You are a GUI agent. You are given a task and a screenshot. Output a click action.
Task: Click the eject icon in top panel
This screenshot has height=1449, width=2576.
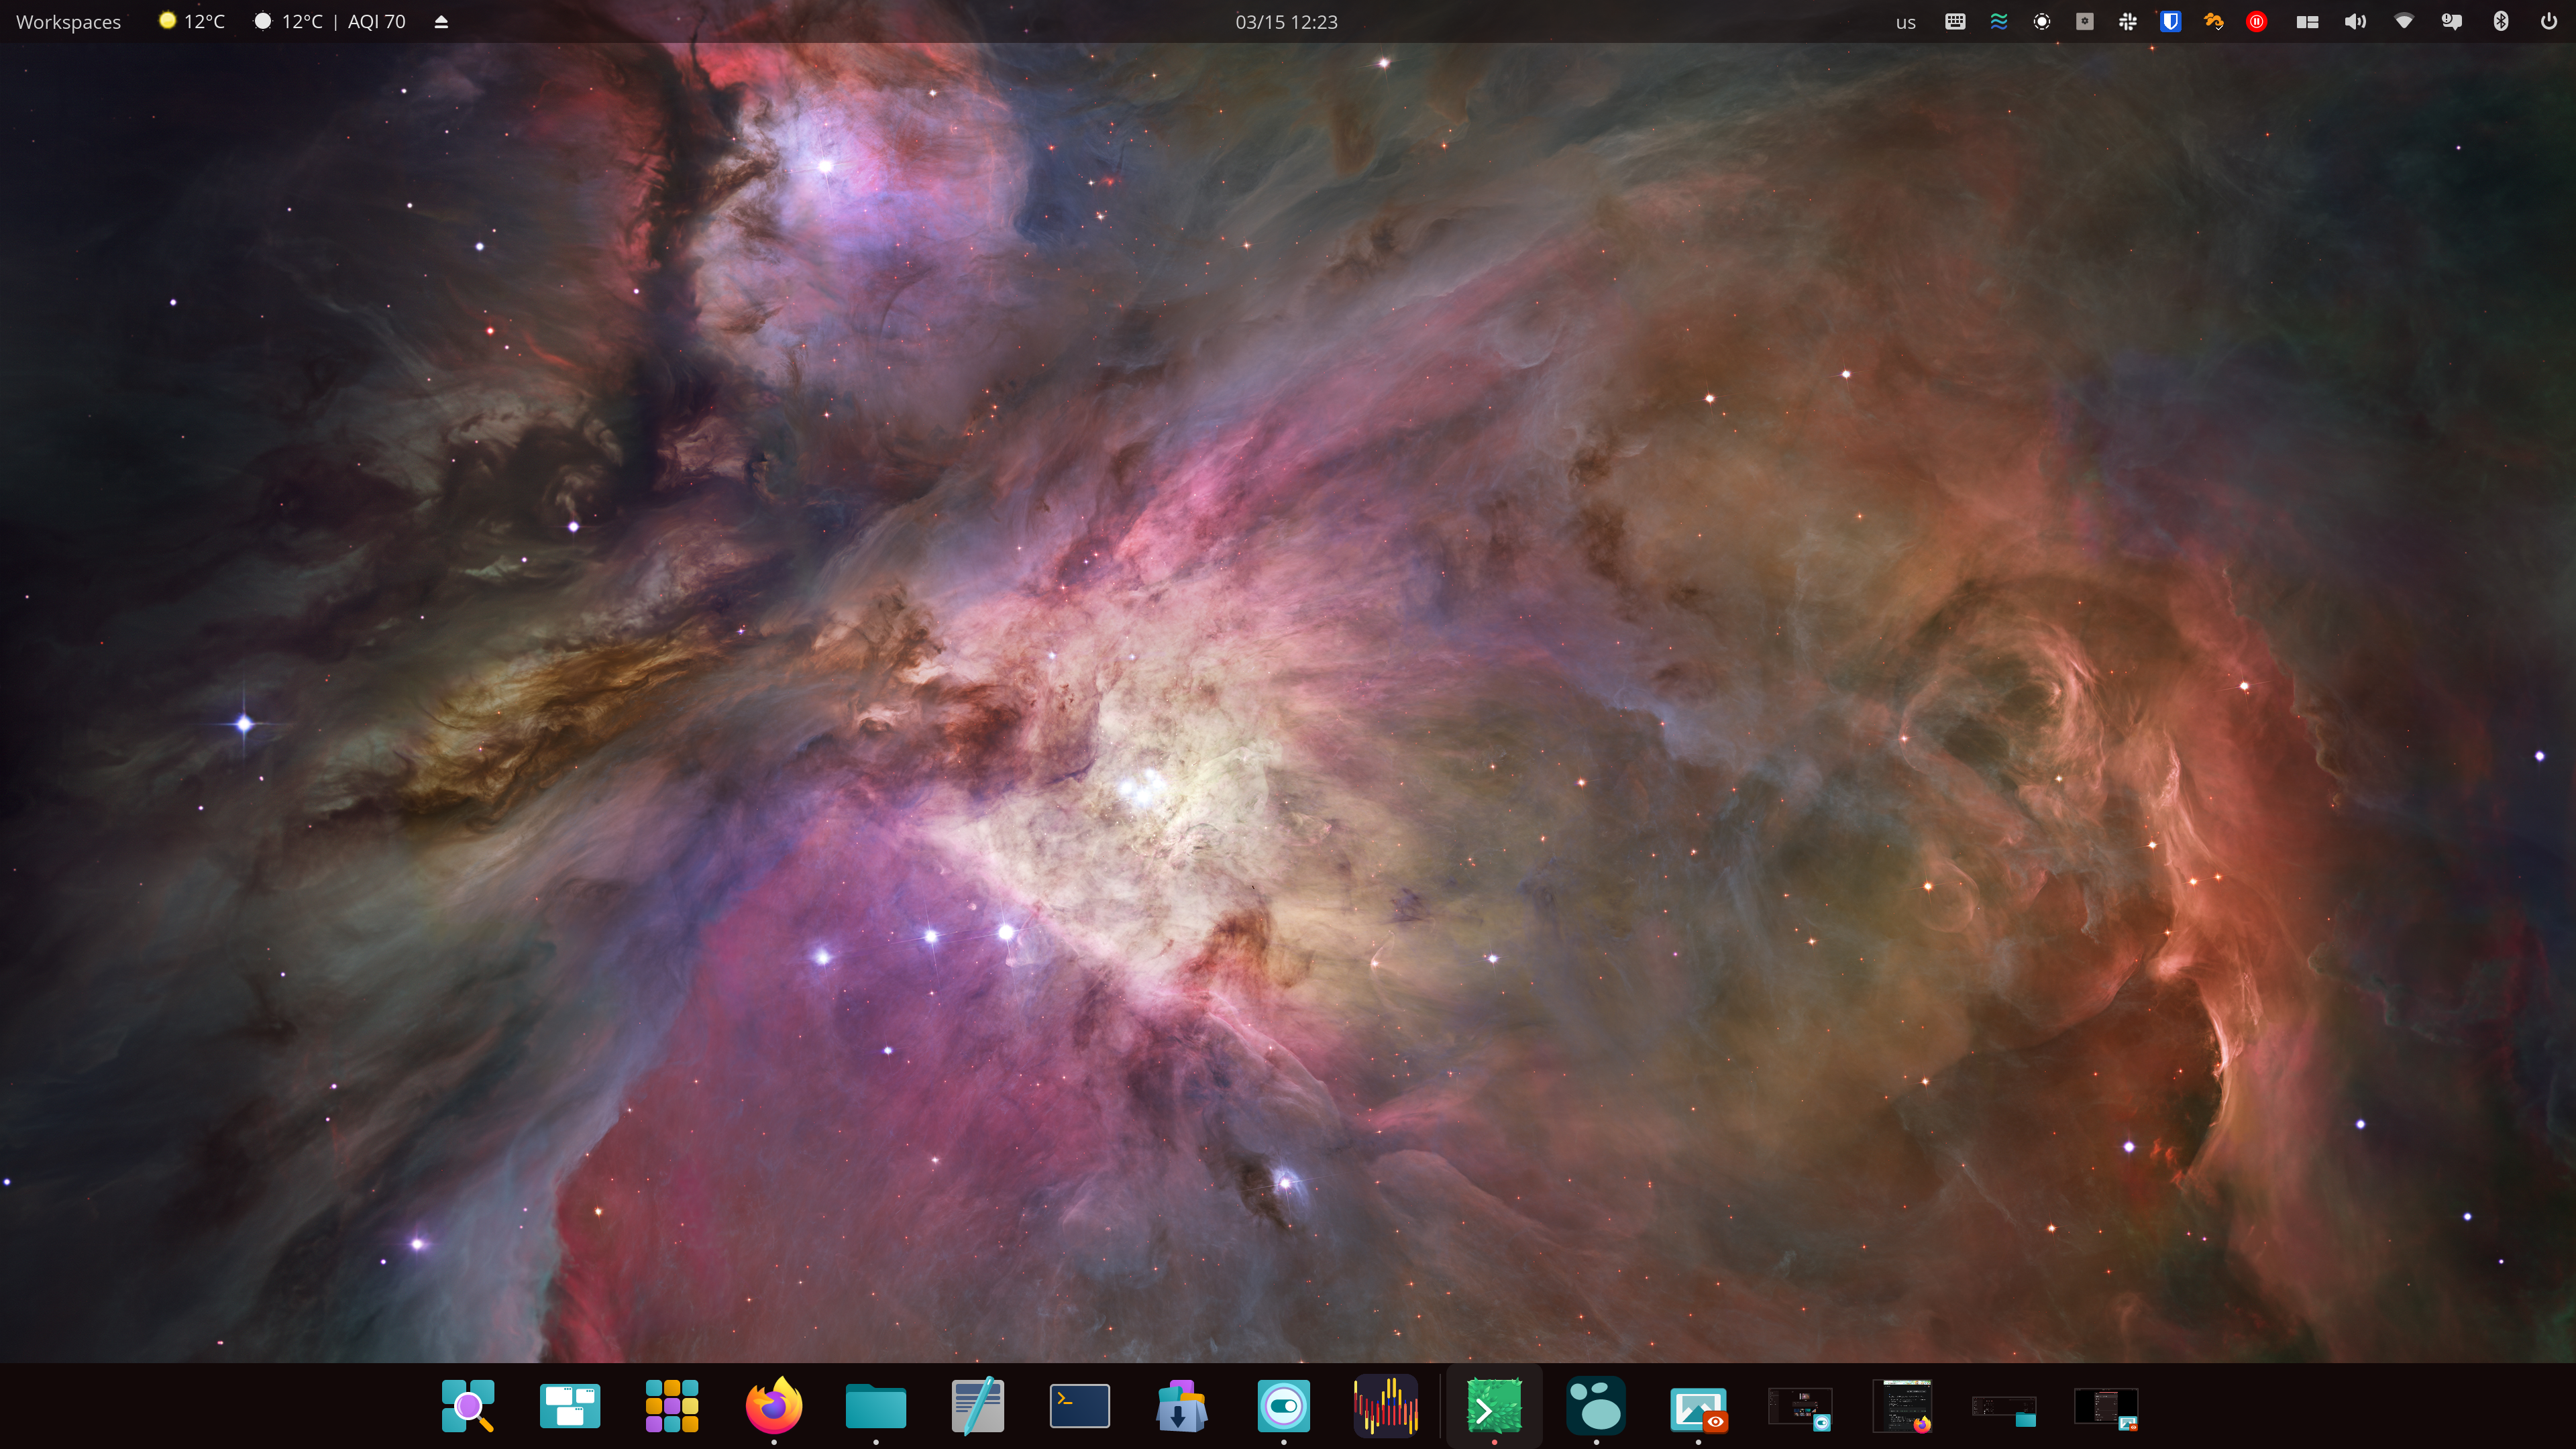point(441,22)
